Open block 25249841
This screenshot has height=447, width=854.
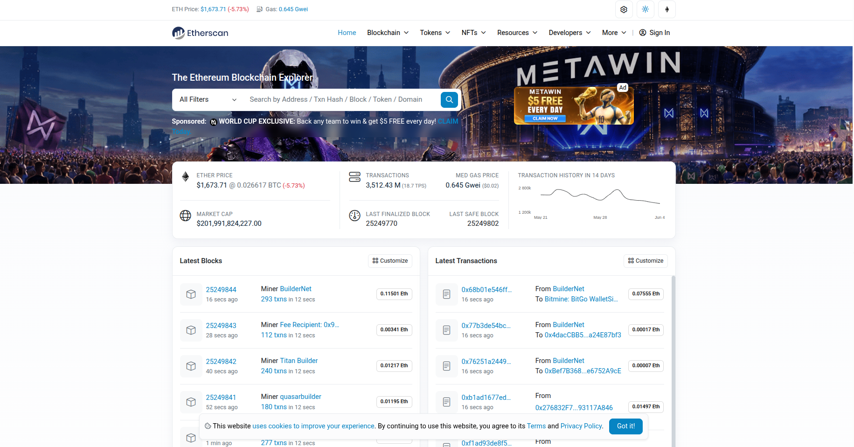pyautogui.click(x=221, y=398)
